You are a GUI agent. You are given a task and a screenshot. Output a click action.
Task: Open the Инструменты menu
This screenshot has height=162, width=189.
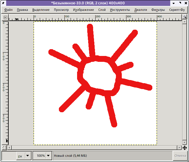pos(120,10)
